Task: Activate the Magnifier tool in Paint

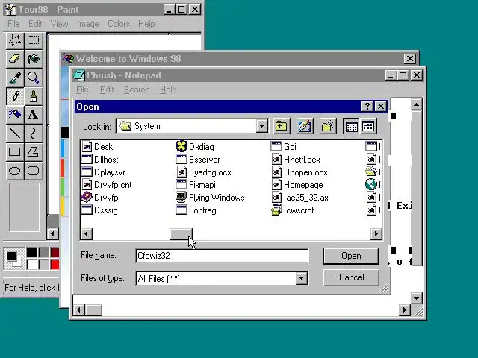Action: pos(33,78)
